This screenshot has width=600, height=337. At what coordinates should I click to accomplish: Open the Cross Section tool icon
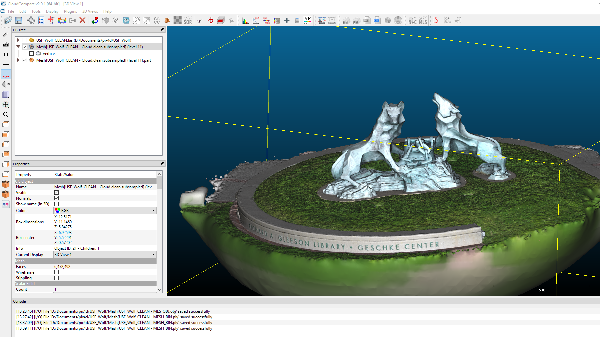(221, 20)
